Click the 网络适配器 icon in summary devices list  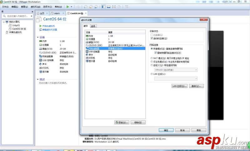[41, 56]
